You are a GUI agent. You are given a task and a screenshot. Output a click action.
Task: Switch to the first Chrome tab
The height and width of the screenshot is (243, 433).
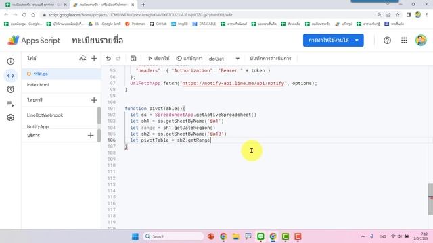pyautogui.click(x=35, y=5)
